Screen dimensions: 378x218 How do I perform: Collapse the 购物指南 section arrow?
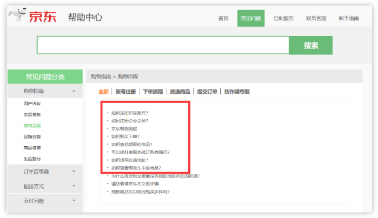point(74,91)
